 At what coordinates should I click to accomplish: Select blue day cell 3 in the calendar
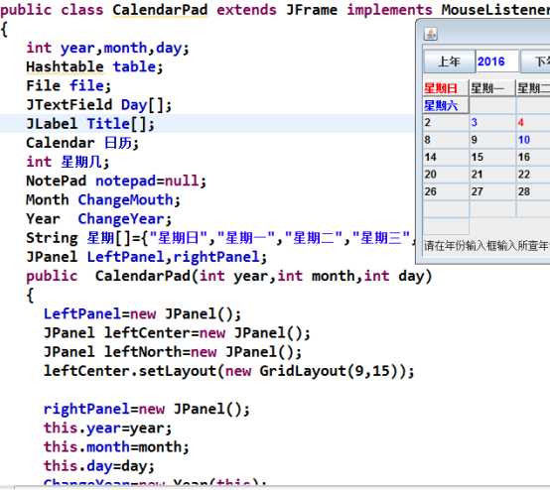[x=492, y=122]
